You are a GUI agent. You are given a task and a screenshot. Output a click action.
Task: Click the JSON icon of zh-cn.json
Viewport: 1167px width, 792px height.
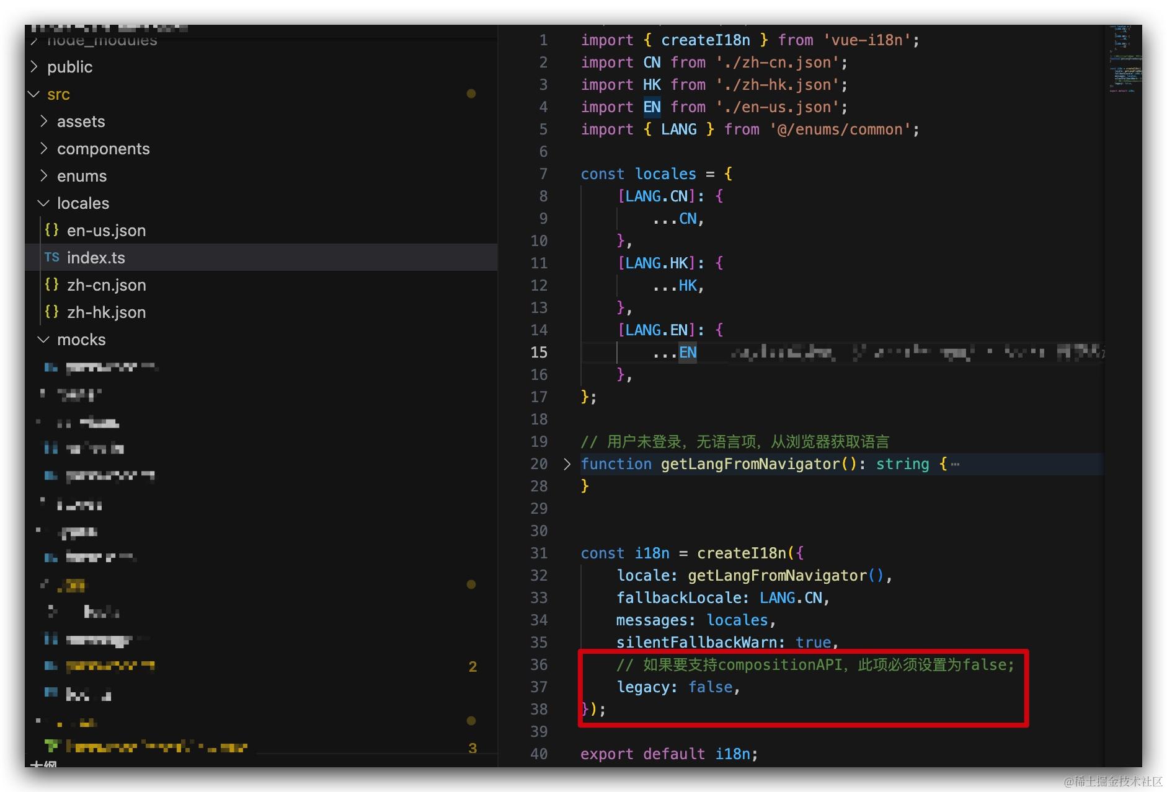click(x=52, y=284)
